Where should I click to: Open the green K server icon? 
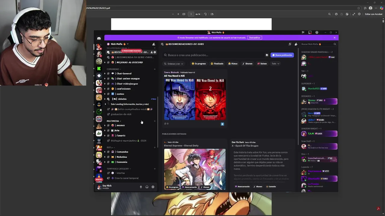click(x=99, y=68)
